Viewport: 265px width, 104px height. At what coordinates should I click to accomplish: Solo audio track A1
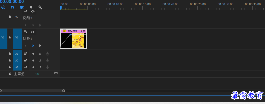tap(40, 54)
